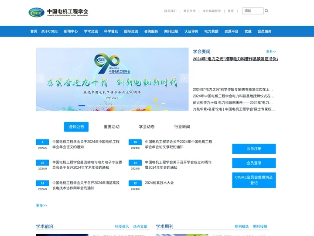This screenshot has width=314, height=236.
Task: Open the 关于CSEE menu
Action: pos(49,31)
